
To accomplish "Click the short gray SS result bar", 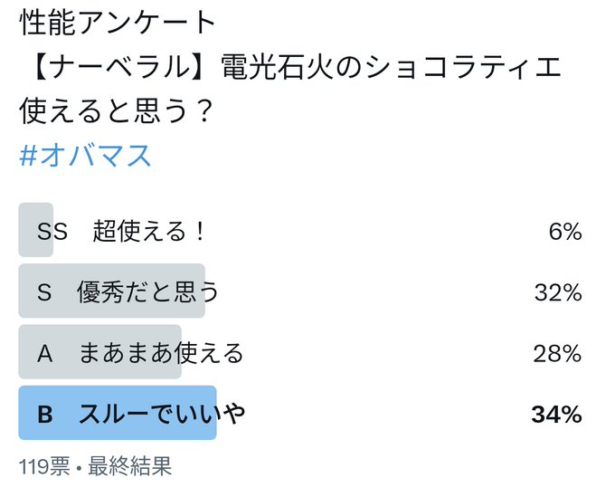I will [35, 230].
